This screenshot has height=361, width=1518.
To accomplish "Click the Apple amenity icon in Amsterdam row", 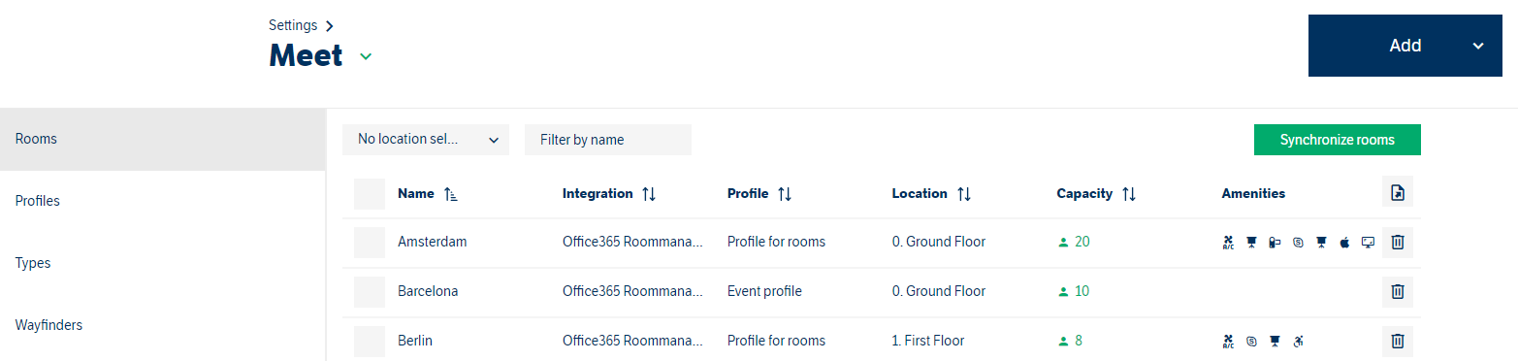I will point(1344,242).
